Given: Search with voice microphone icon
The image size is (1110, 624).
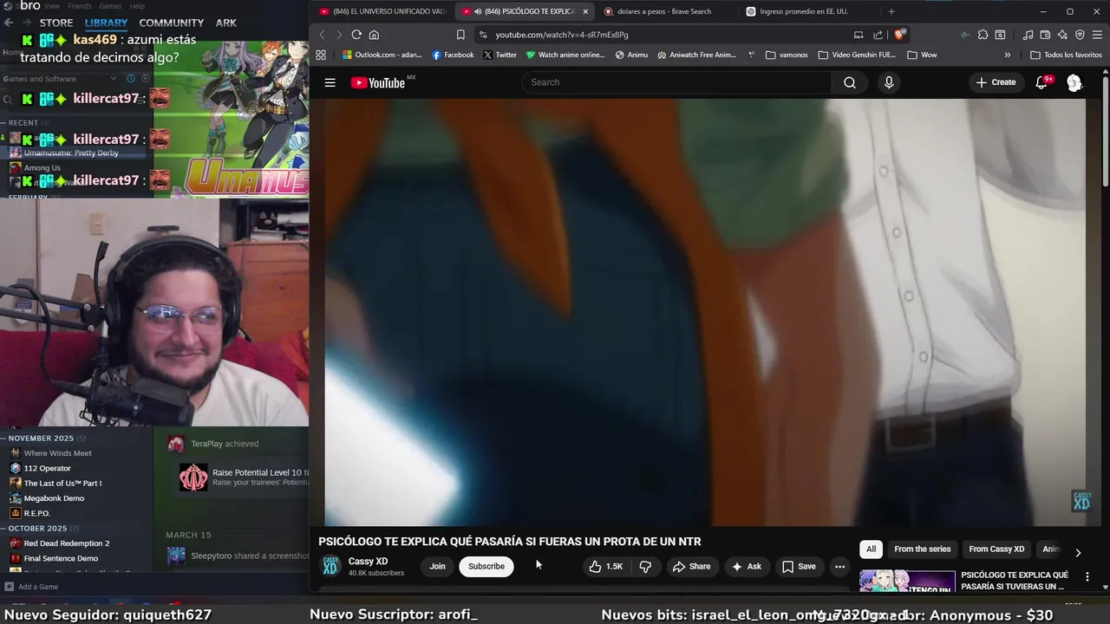Looking at the screenshot, I should click(x=888, y=82).
